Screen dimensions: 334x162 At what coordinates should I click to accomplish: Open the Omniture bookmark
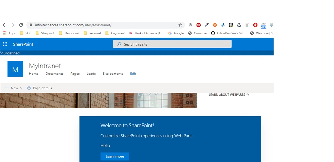197,33
